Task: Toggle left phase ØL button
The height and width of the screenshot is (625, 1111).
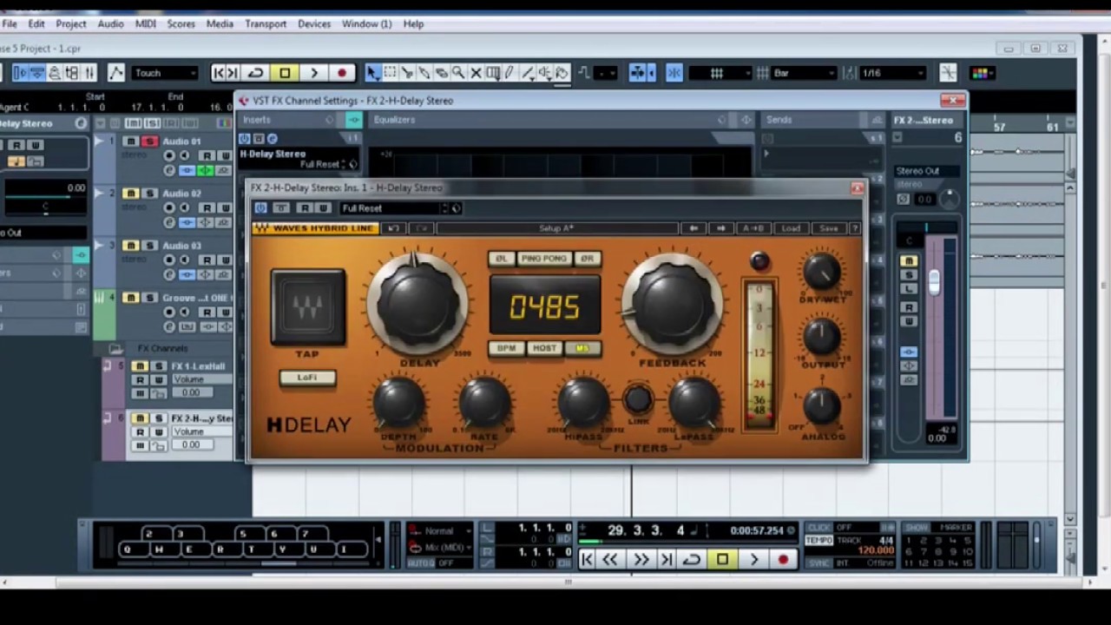Action: 501,259
